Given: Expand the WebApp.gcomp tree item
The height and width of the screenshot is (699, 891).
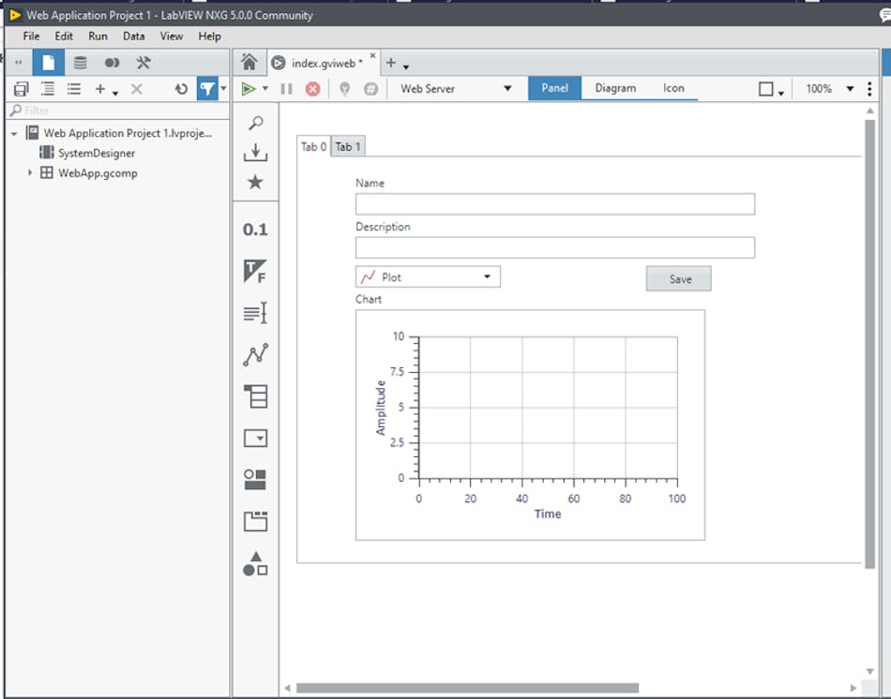Looking at the screenshot, I should point(29,172).
